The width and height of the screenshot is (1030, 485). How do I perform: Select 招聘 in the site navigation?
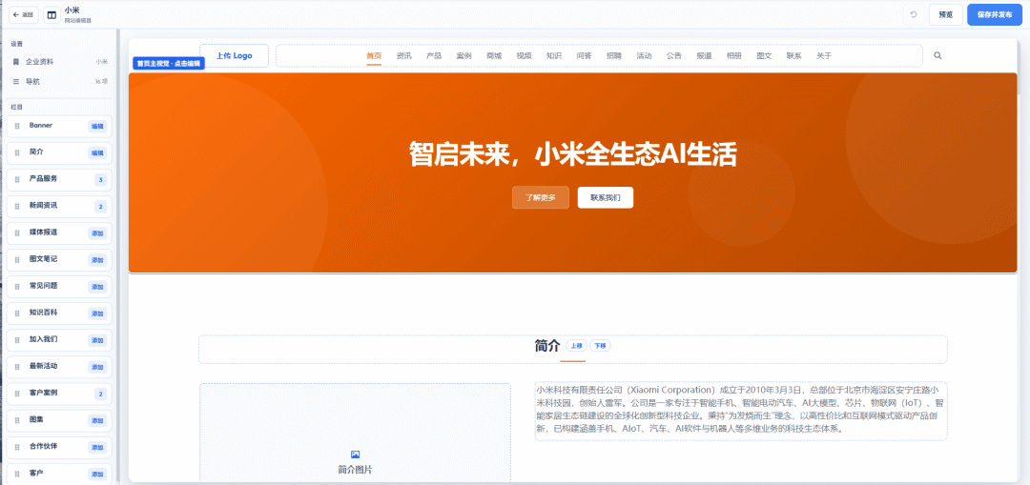(x=614, y=56)
